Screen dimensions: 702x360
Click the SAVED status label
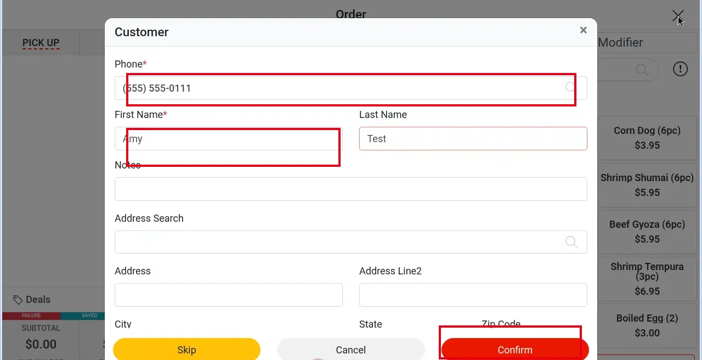tap(89, 316)
